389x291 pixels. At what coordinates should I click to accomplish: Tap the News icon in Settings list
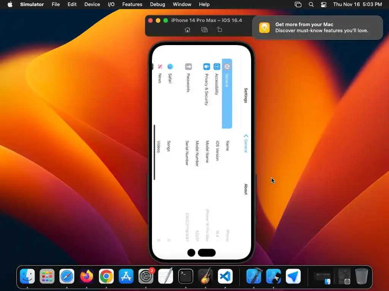coord(160,67)
